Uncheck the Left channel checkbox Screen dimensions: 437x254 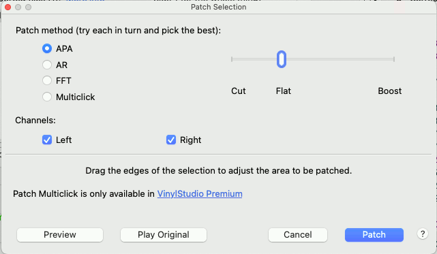pyautogui.click(x=47, y=140)
